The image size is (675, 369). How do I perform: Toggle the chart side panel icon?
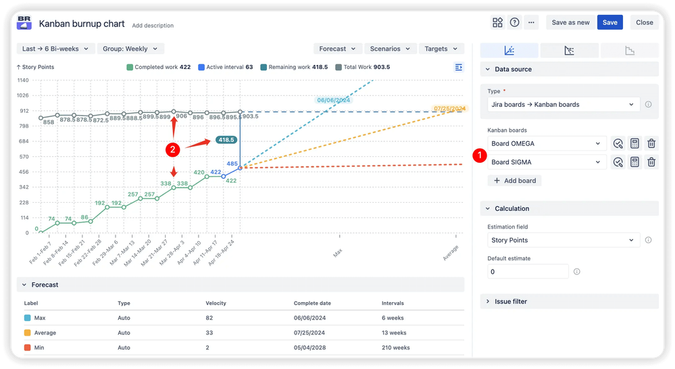[x=459, y=67]
